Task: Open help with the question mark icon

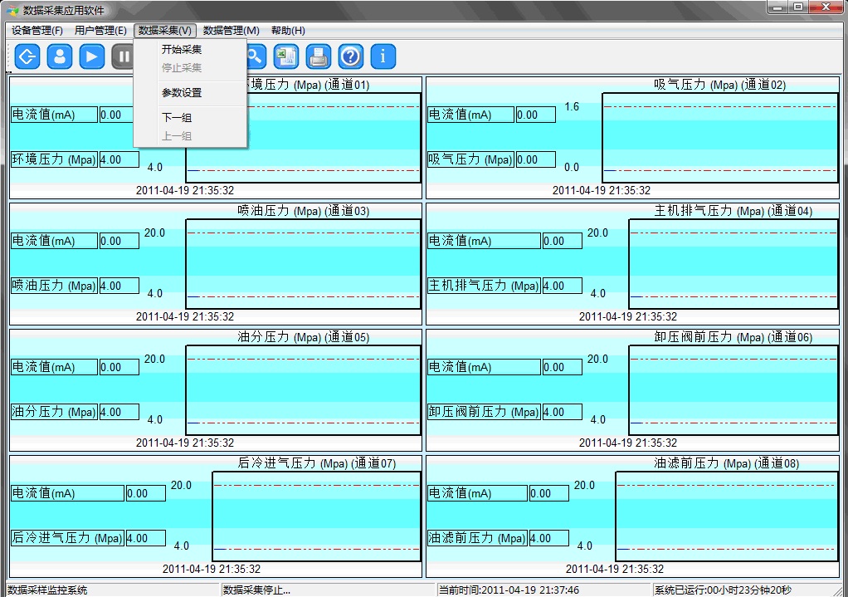Action: [x=350, y=56]
